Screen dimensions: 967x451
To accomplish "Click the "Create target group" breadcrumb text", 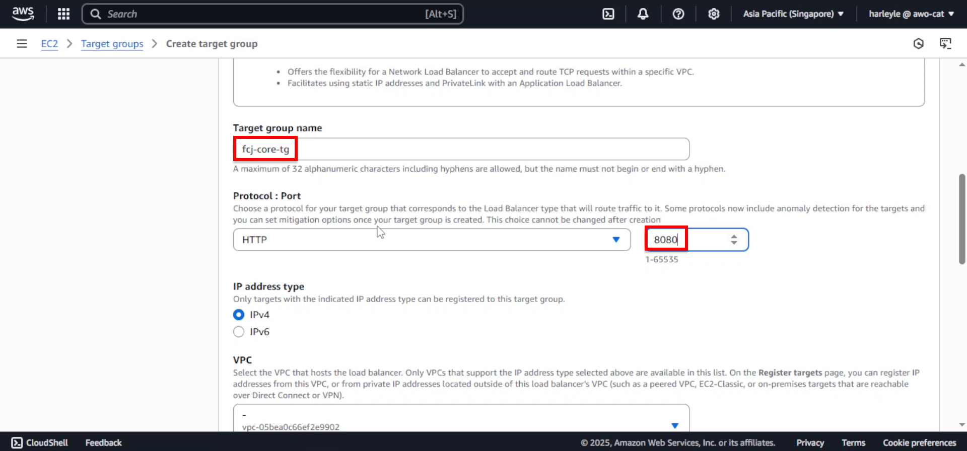I will pyautogui.click(x=212, y=44).
